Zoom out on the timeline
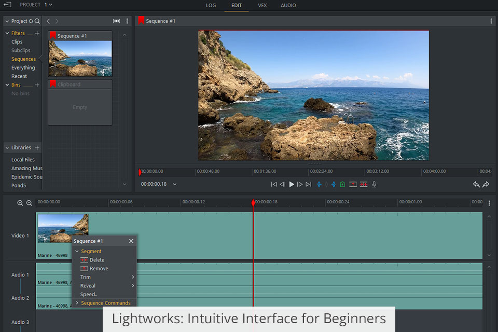This screenshot has height=332, width=498. (29, 203)
